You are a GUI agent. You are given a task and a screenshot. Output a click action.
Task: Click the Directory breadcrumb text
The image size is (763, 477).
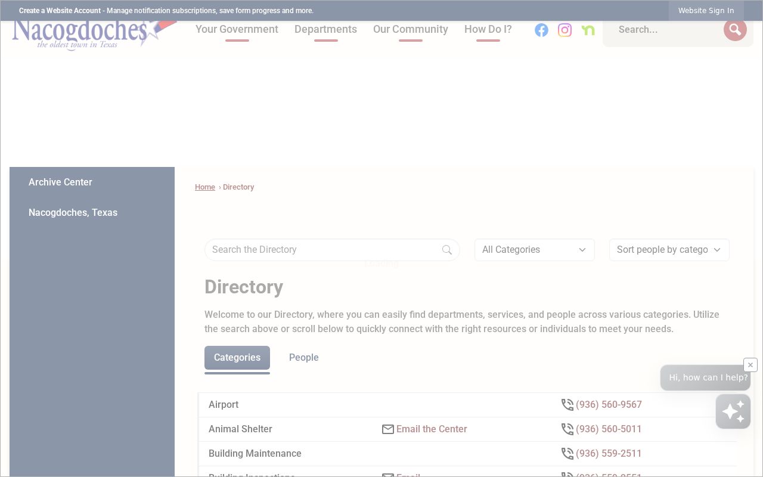click(x=238, y=187)
